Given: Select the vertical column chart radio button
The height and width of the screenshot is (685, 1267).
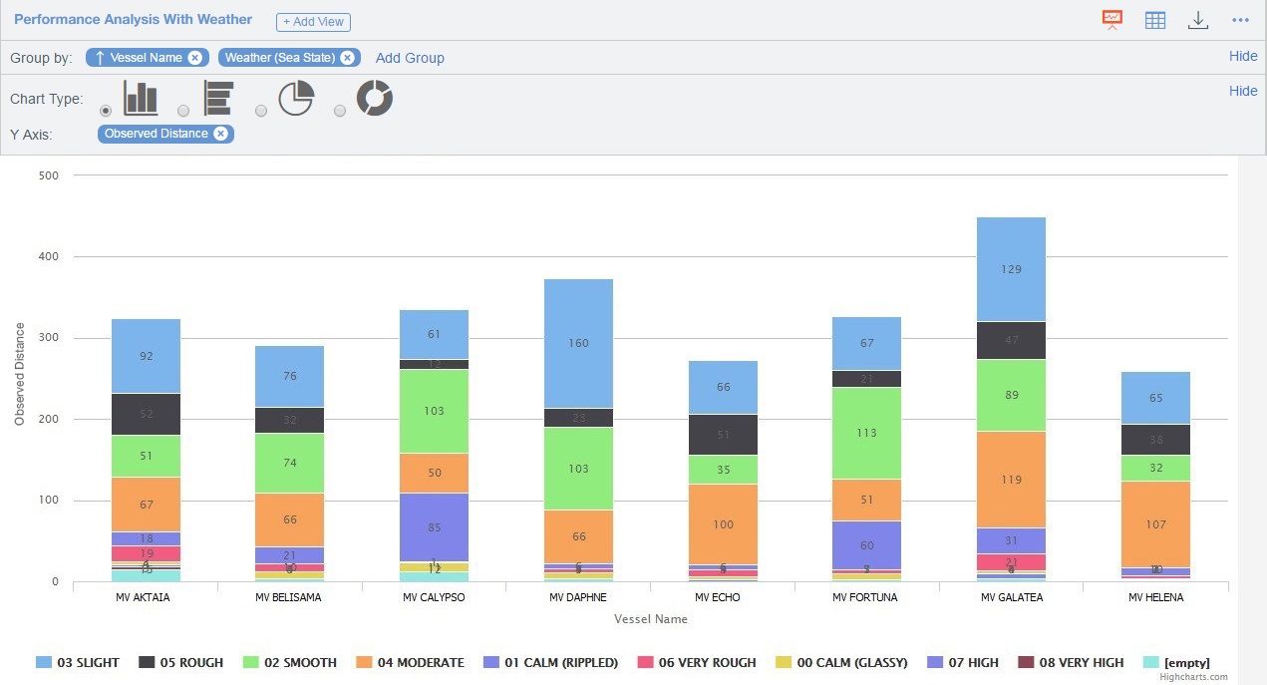Looking at the screenshot, I should tap(106, 111).
